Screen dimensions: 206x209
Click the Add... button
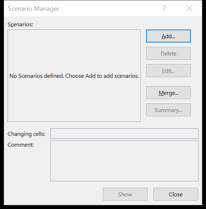(168, 36)
